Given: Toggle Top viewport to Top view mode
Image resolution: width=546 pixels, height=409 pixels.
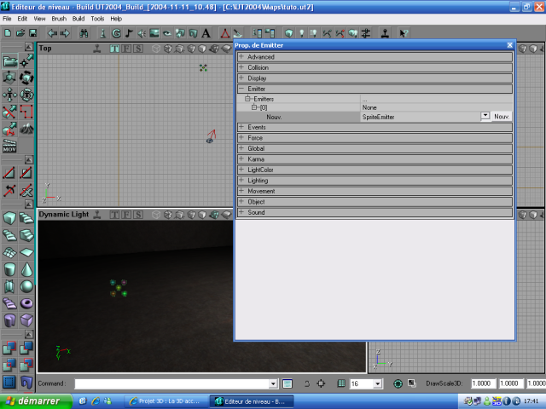Looking at the screenshot, I should coord(114,49).
